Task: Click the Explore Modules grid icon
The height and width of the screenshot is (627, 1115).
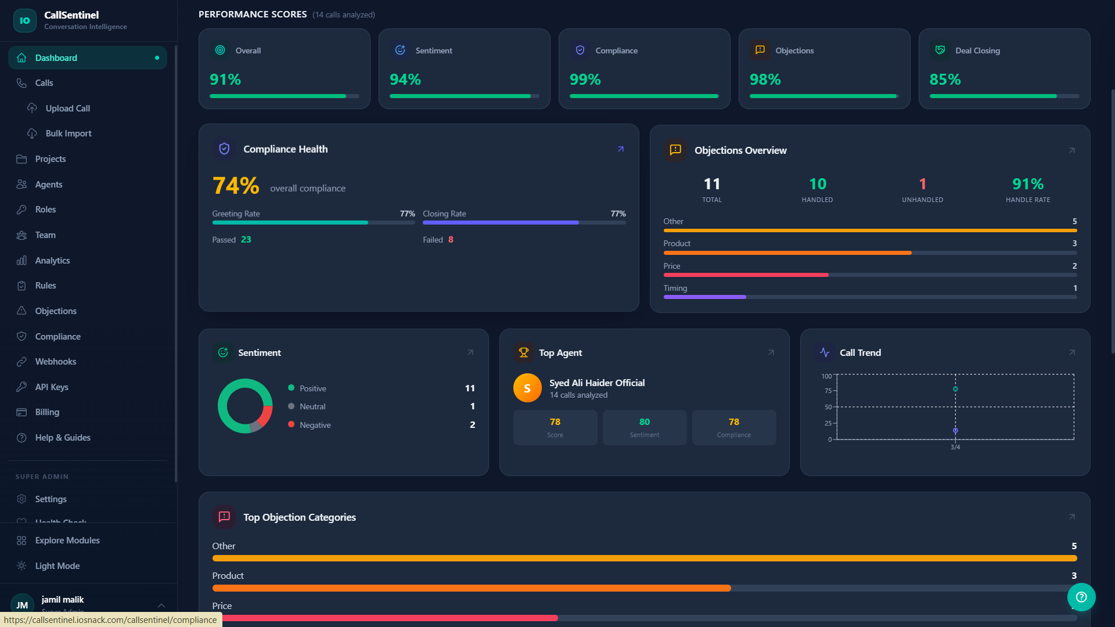Action: pos(21,540)
